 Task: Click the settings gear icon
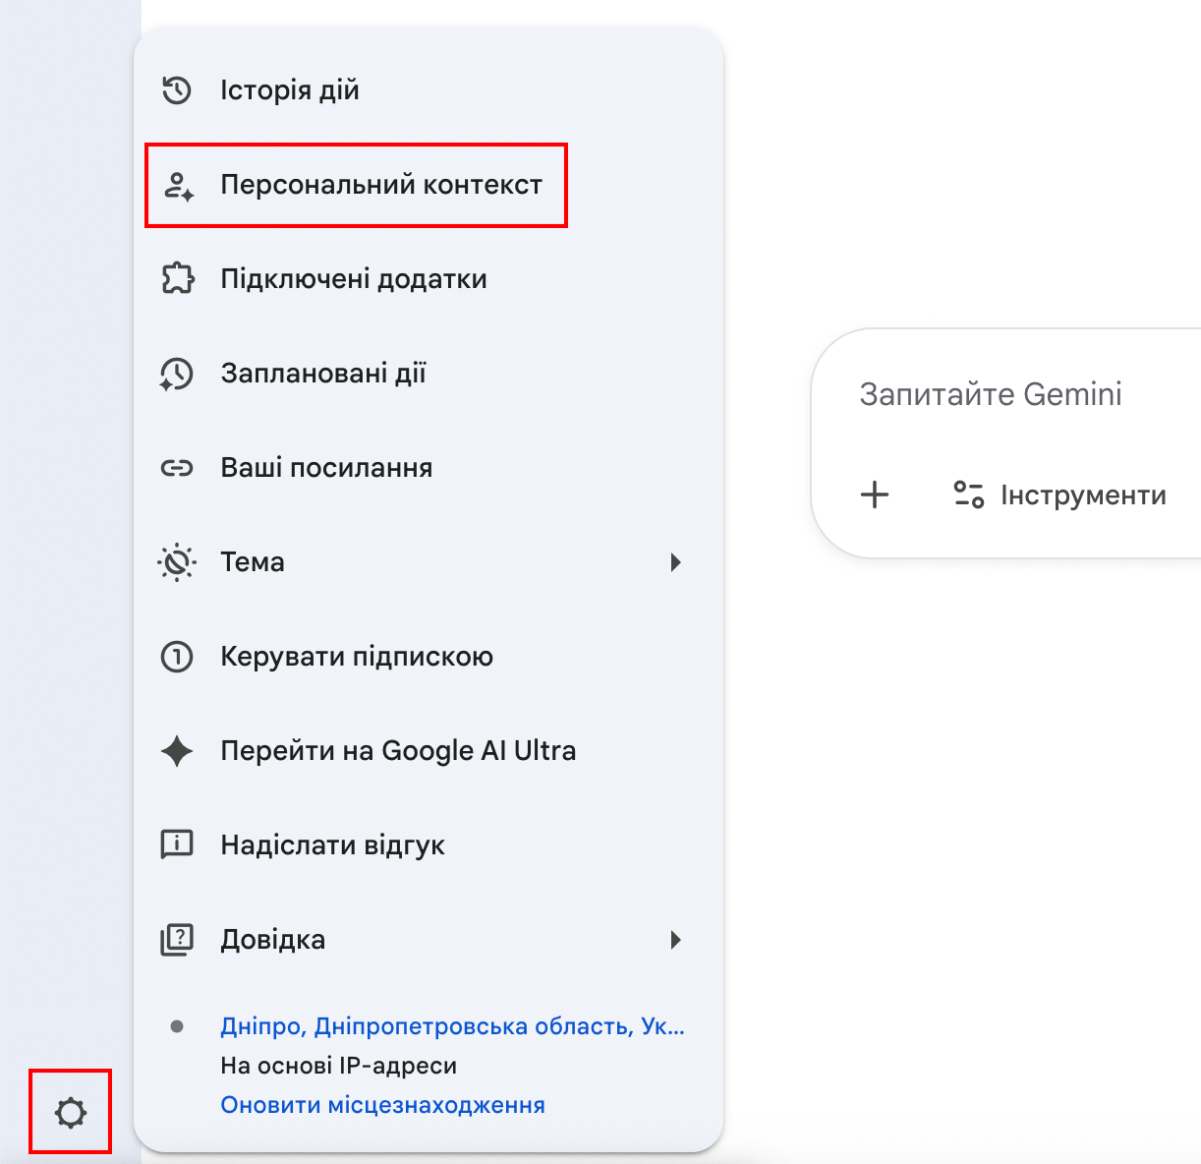click(x=71, y=1113)
